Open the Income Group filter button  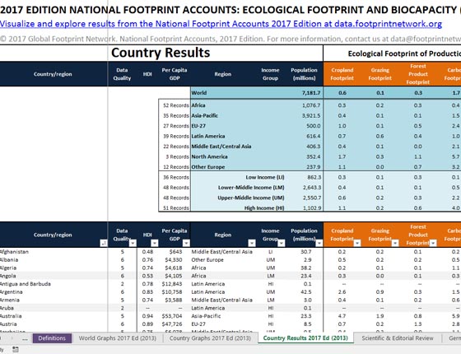coord(282,243)
